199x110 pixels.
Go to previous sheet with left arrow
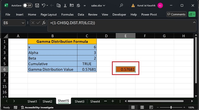[7, 101]
